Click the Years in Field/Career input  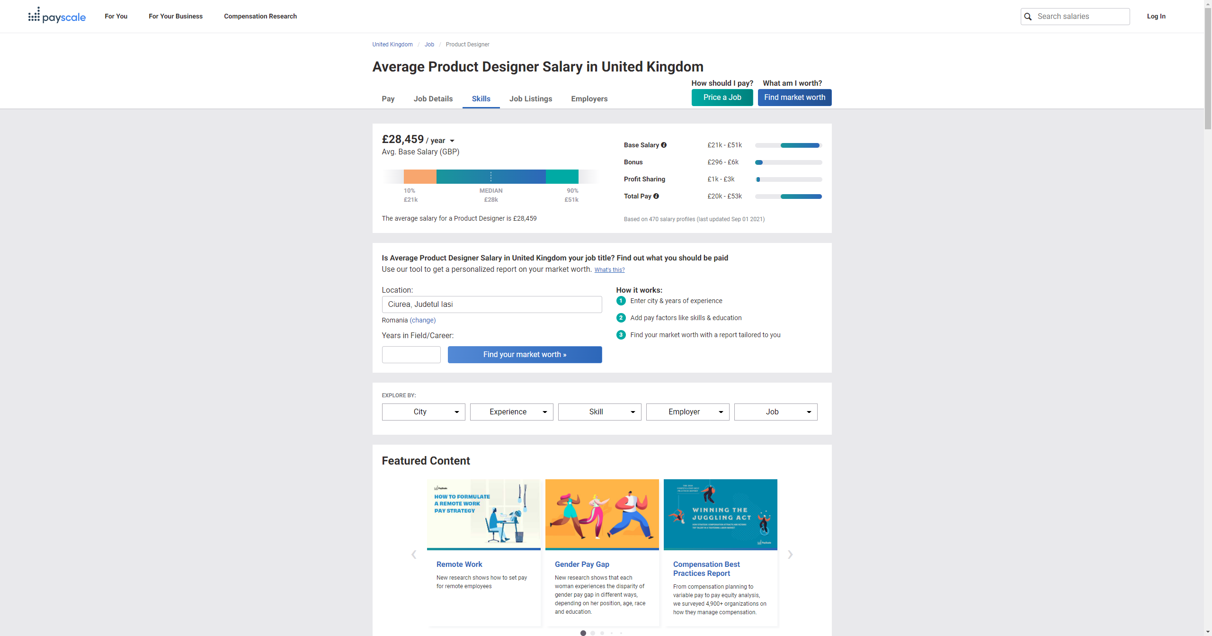[411, 355]
